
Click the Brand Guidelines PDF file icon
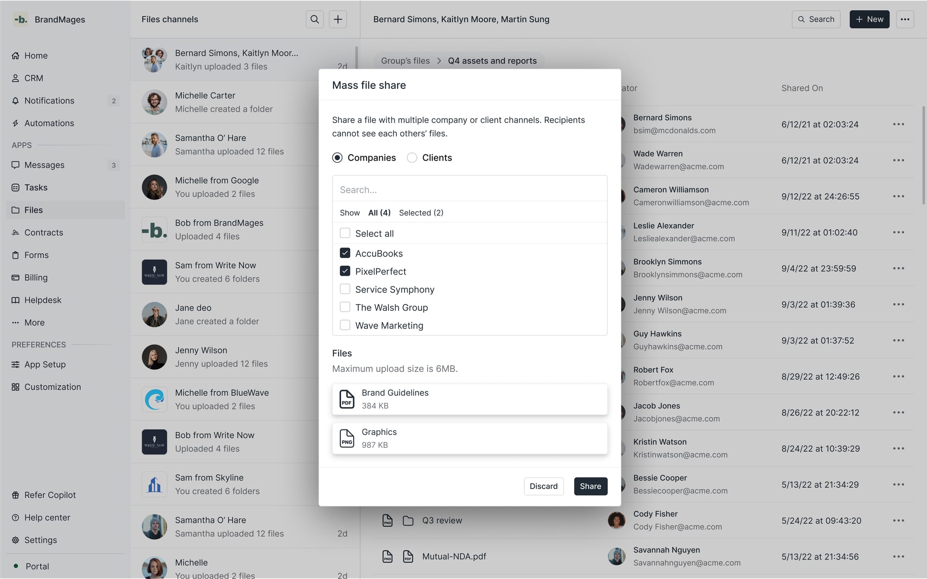tap(347, 399)
